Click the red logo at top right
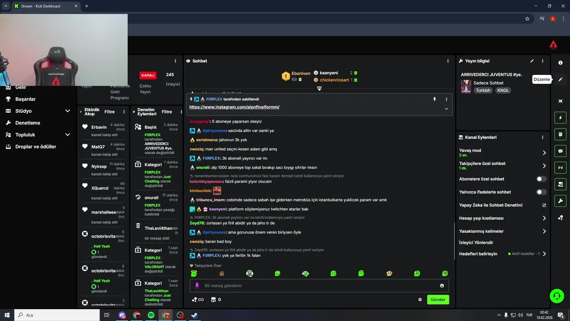The image size is (570, 321). pyautogui.click(x=553, y=45)
